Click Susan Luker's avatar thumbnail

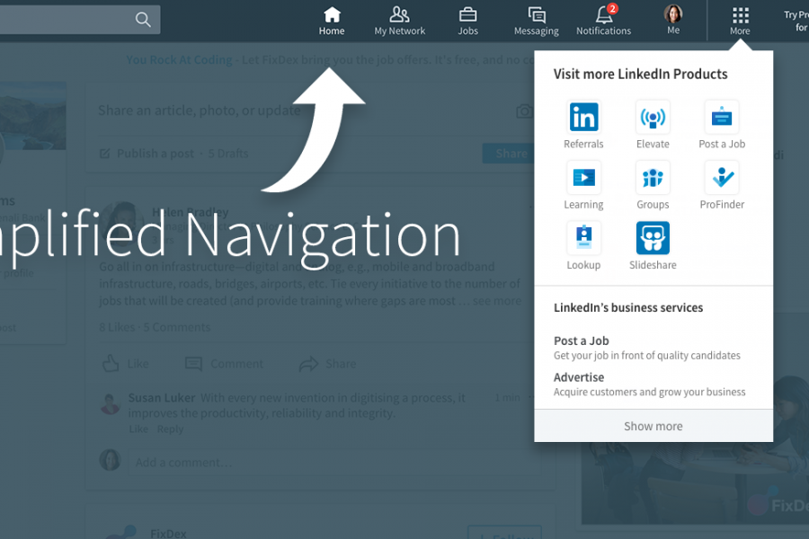tap(110, 404)
